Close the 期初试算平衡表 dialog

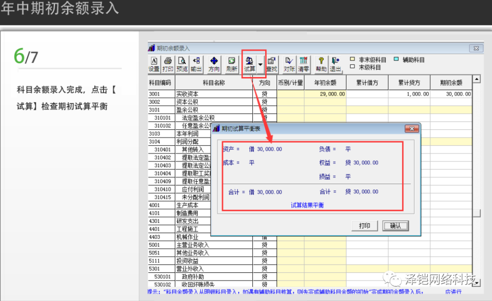click(412, 129)
